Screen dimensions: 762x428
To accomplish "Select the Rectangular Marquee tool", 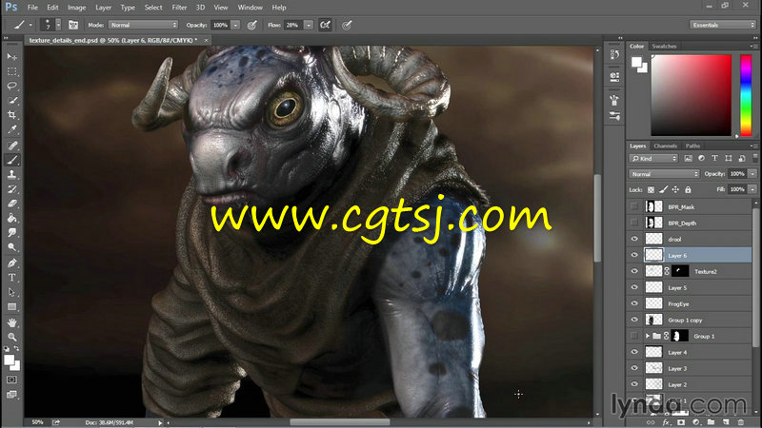I will [x=11, y=71].
